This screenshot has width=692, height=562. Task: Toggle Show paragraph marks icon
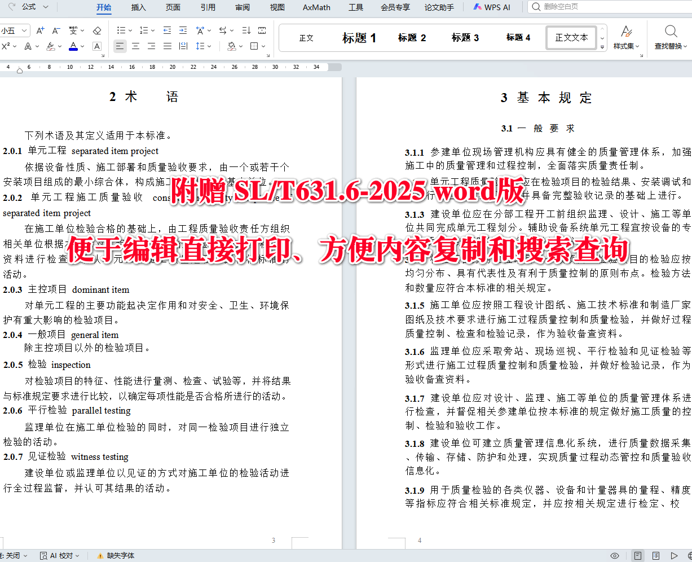[x=262, y=30]
